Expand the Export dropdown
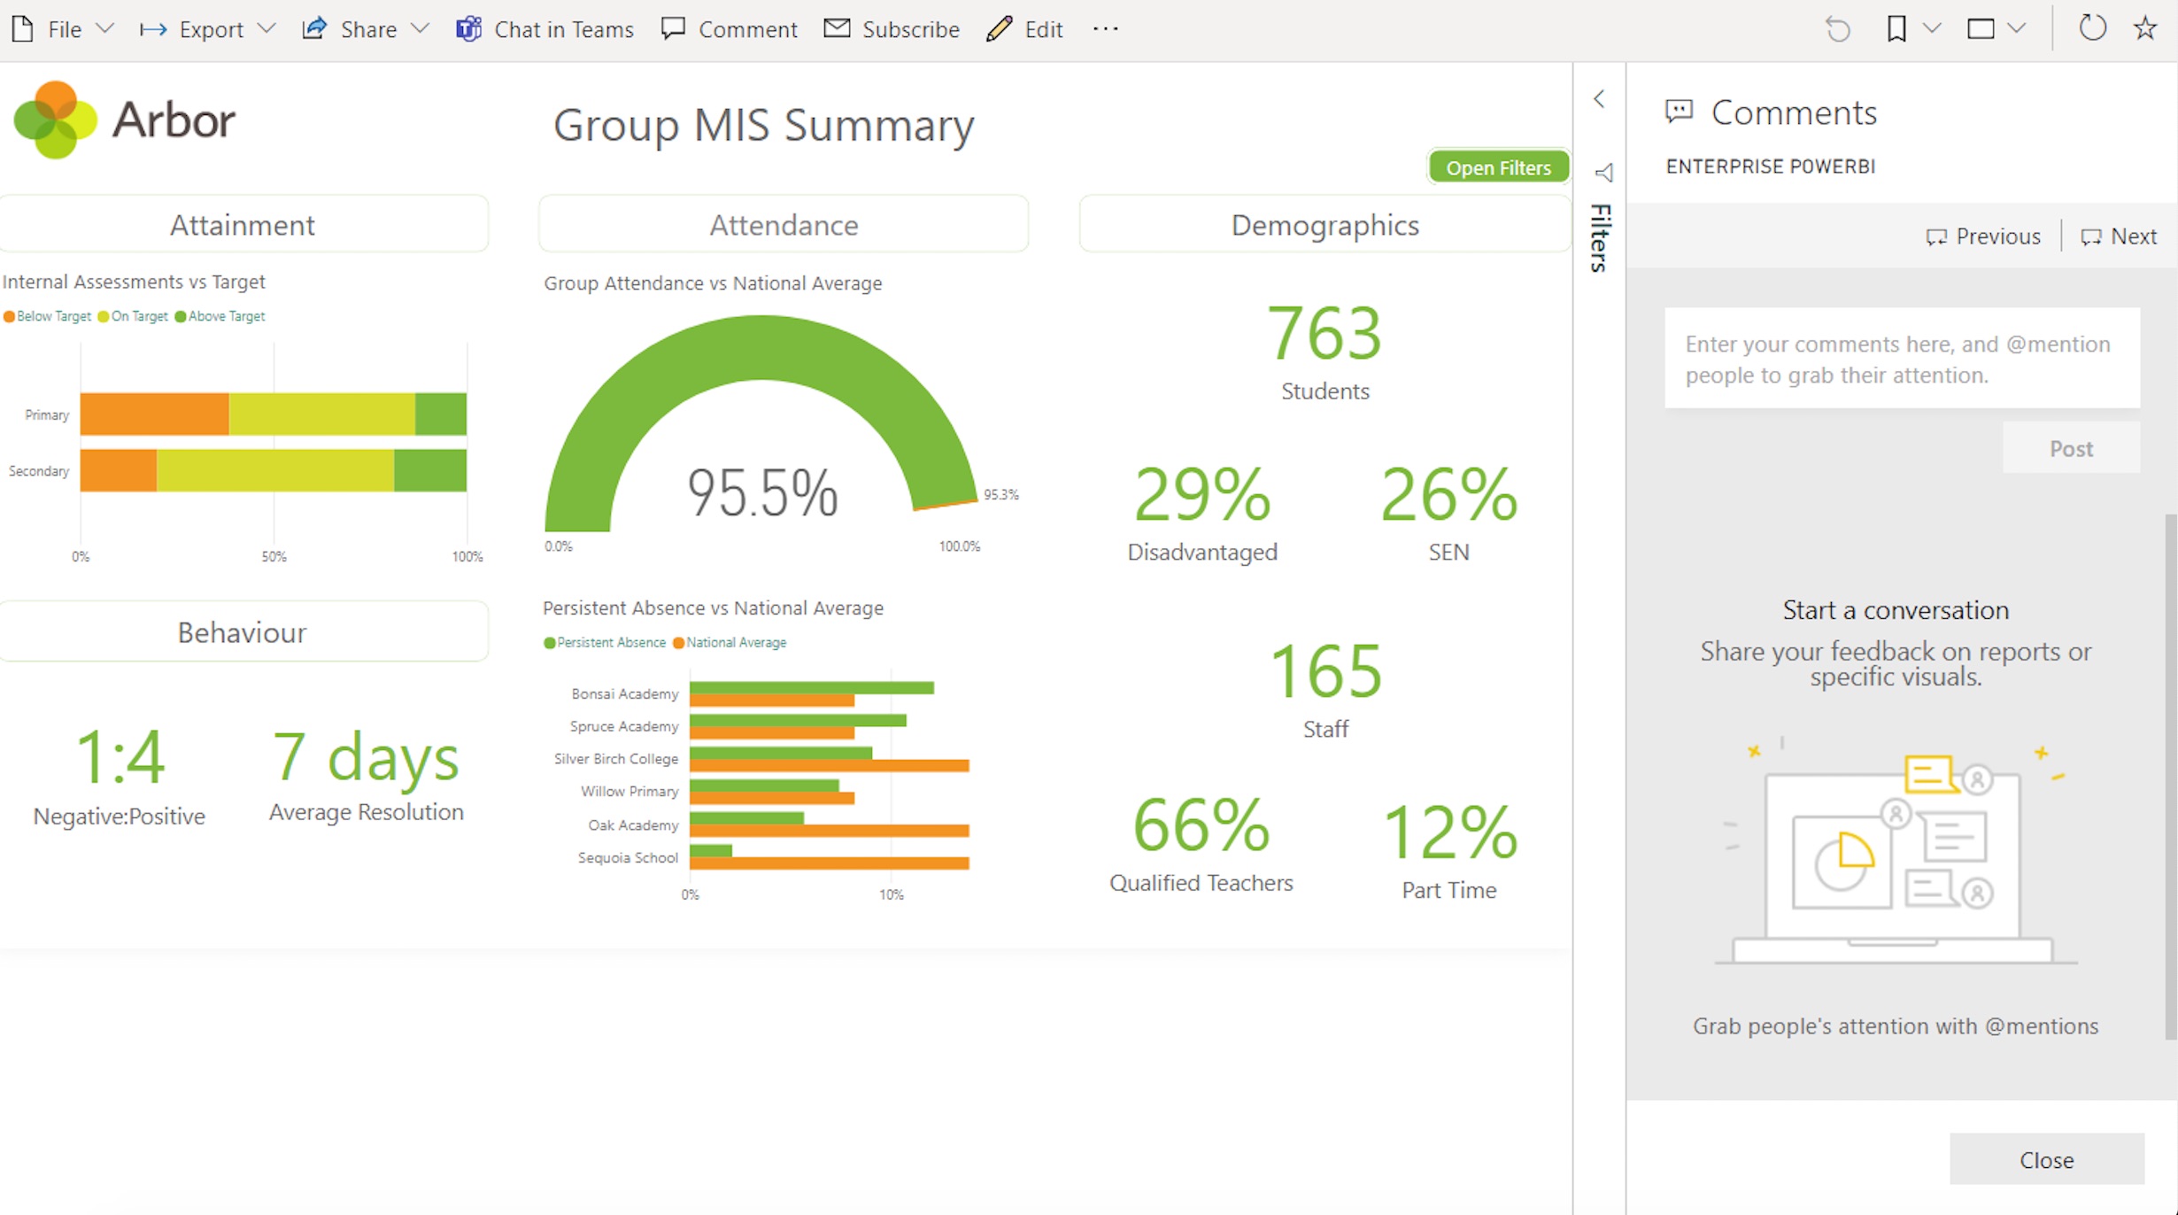Screen dimensions: 2178x1215 click(x=208, y=28)
